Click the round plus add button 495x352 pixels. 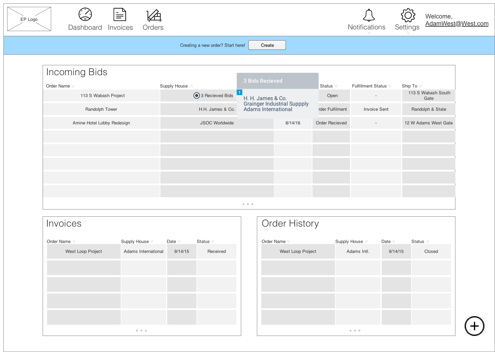click(x=474, y=326)
